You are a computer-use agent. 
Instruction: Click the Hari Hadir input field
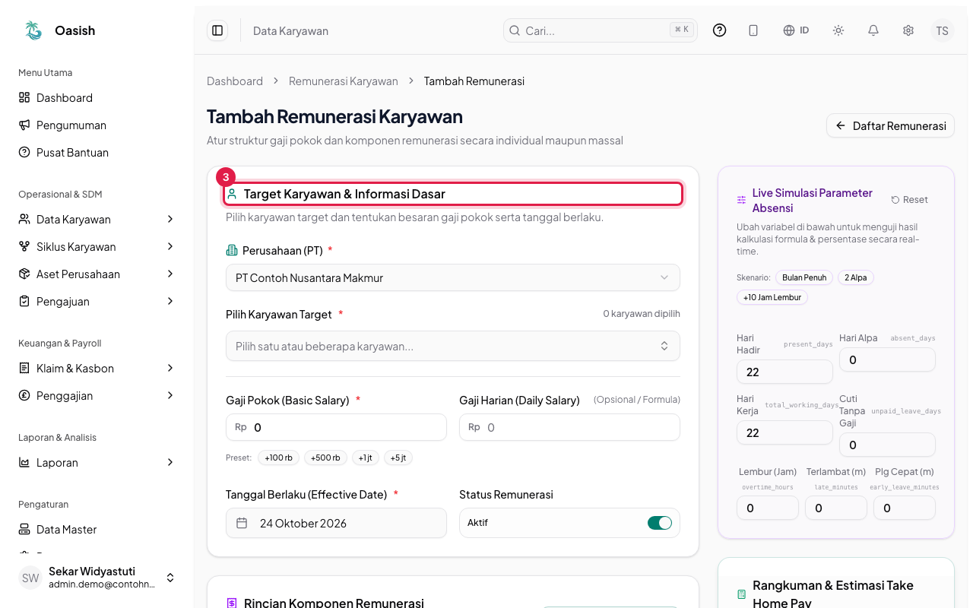pos(784,372)
